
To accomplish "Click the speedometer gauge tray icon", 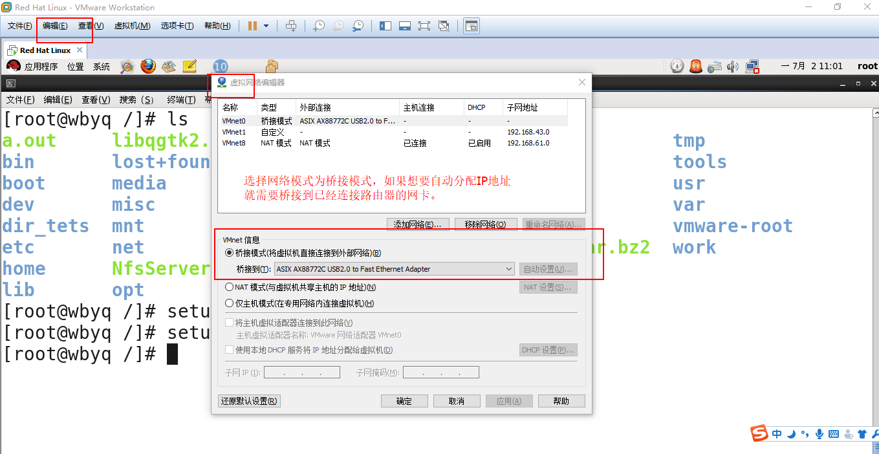I will tap(677, 66).
